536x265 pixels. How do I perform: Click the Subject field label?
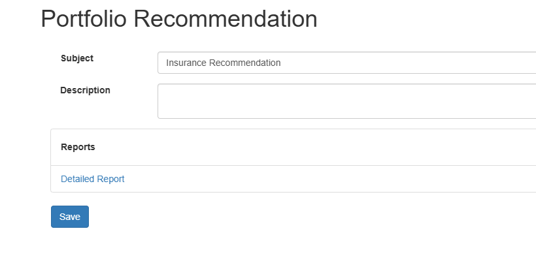tap(77, 58)
